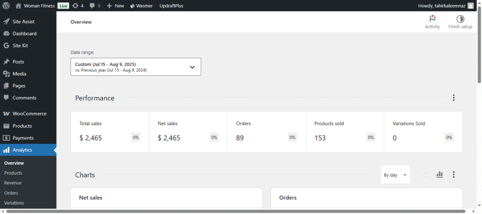Open the New content menu
The height and width of the screenshot is (214, 482).
click(115, 6)
